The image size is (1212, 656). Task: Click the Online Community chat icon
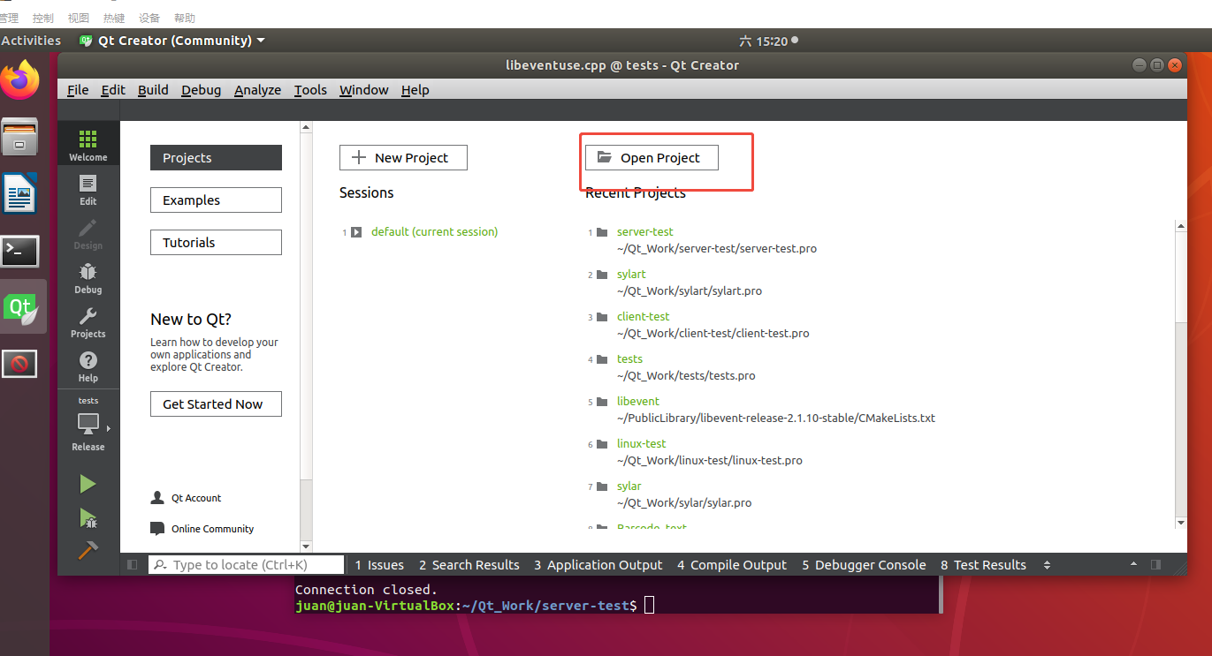157,529
